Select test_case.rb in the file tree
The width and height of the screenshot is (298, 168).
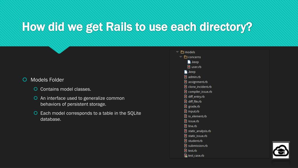coord(196,156)
